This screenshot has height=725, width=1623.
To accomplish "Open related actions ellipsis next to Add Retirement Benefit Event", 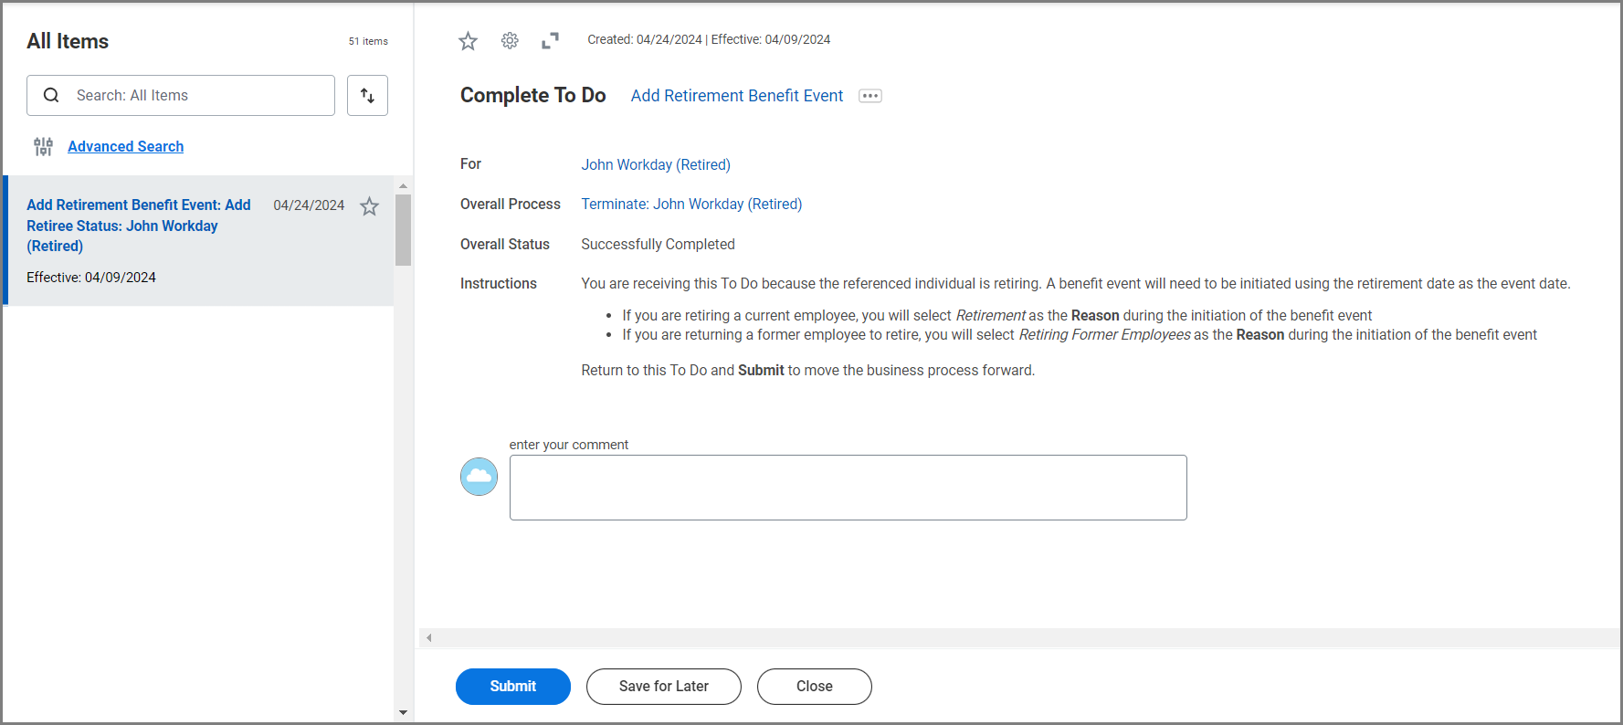I will (870, 96).
